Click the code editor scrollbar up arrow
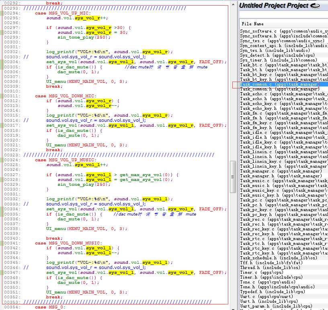The image size is (328, 310). (x=233, y=4)
